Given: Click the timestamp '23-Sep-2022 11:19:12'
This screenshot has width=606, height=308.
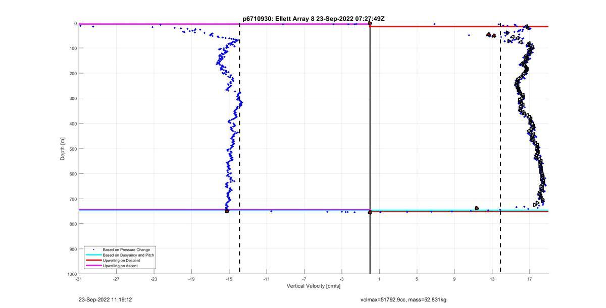Looking at the screenshot, I should [x=105, y=299].
